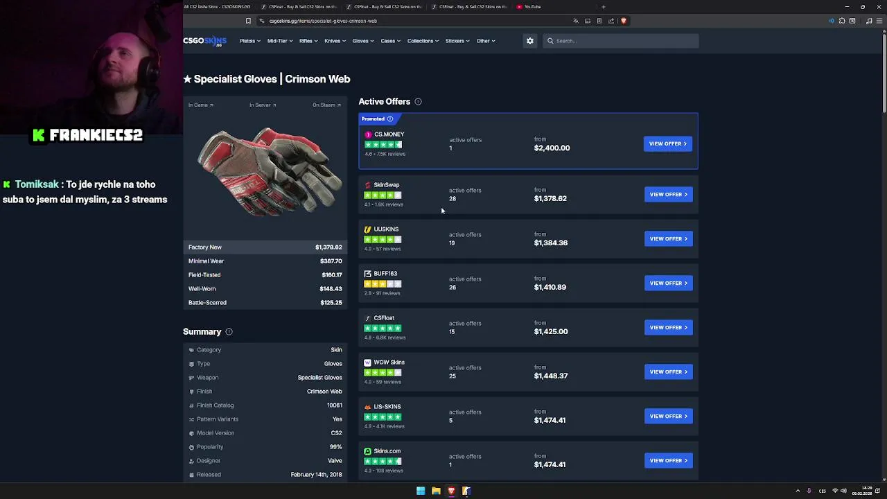This screenshot has width=887, height=499.
Task: Expand the Other menu
Action: pos(486,41)
